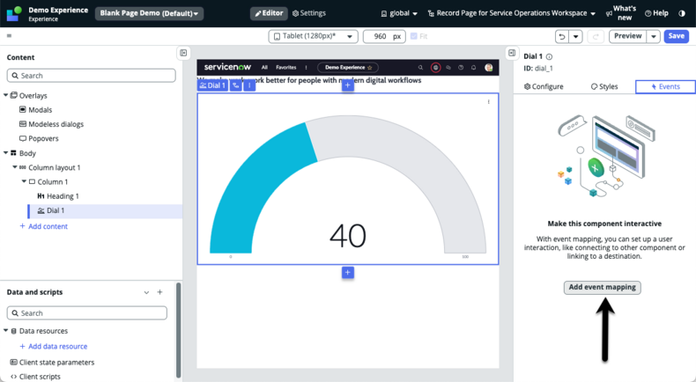Viewport: 696px width, 382px height.
Task: Open the Preview options dropdown arrow
Action: pos(654,36)
